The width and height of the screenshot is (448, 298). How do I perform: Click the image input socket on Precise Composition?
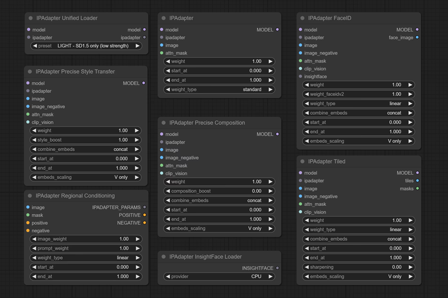162,150
